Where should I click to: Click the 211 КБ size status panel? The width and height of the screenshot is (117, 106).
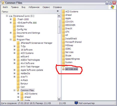[62, 103]
